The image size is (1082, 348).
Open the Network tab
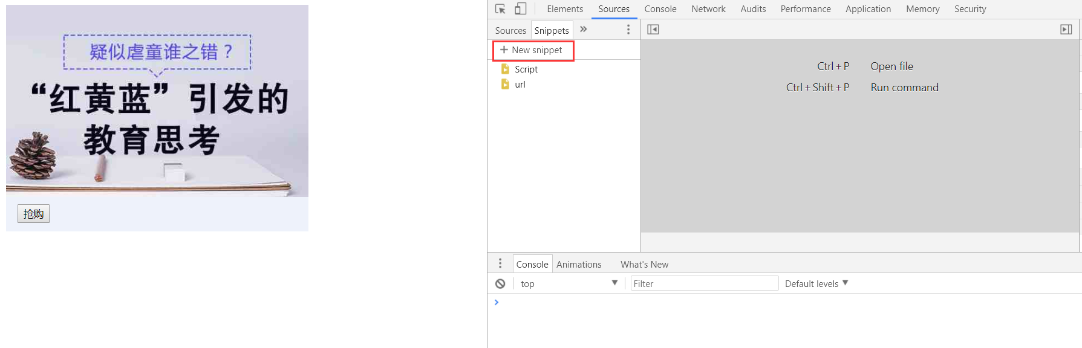pyautogui.click(x=708, y=9)
